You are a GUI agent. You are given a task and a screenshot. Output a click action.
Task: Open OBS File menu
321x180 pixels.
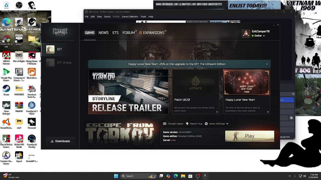pos(87,16)
